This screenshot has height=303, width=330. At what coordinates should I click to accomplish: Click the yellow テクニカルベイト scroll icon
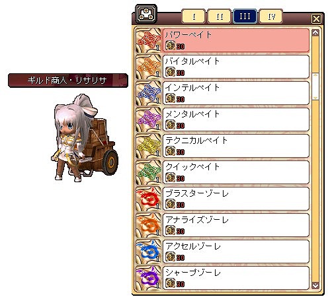148,146
